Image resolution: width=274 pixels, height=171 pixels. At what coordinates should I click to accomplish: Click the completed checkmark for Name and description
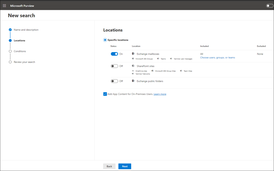click(10, 30)
